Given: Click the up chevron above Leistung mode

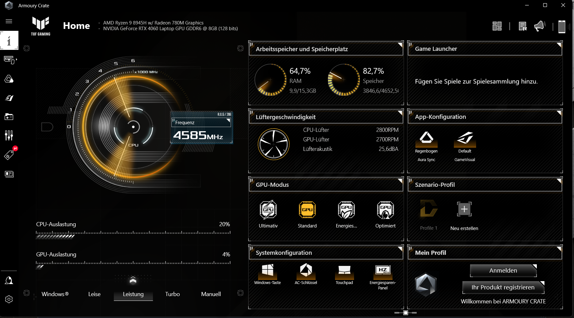Looking at the screenshot, I should pos(133,280).
